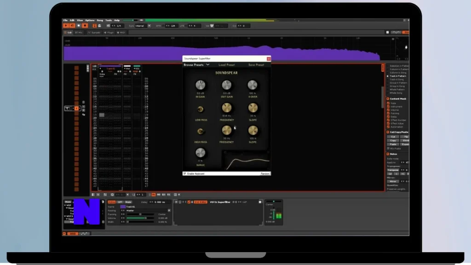Click the X-OVER knob
471x265 pixels.
click(253, 85)
